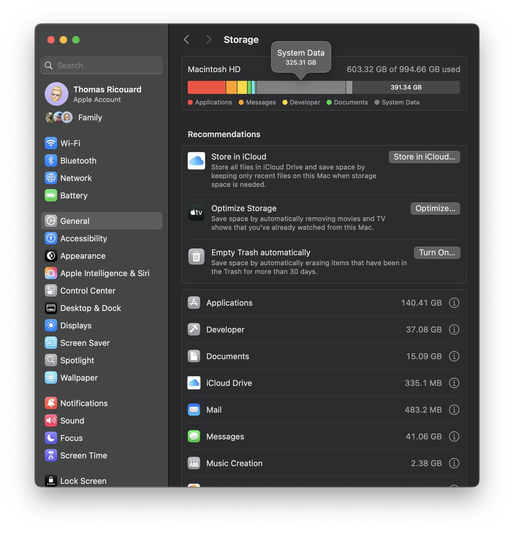Select the Mail 483.2 MB row

pos(324,410)
